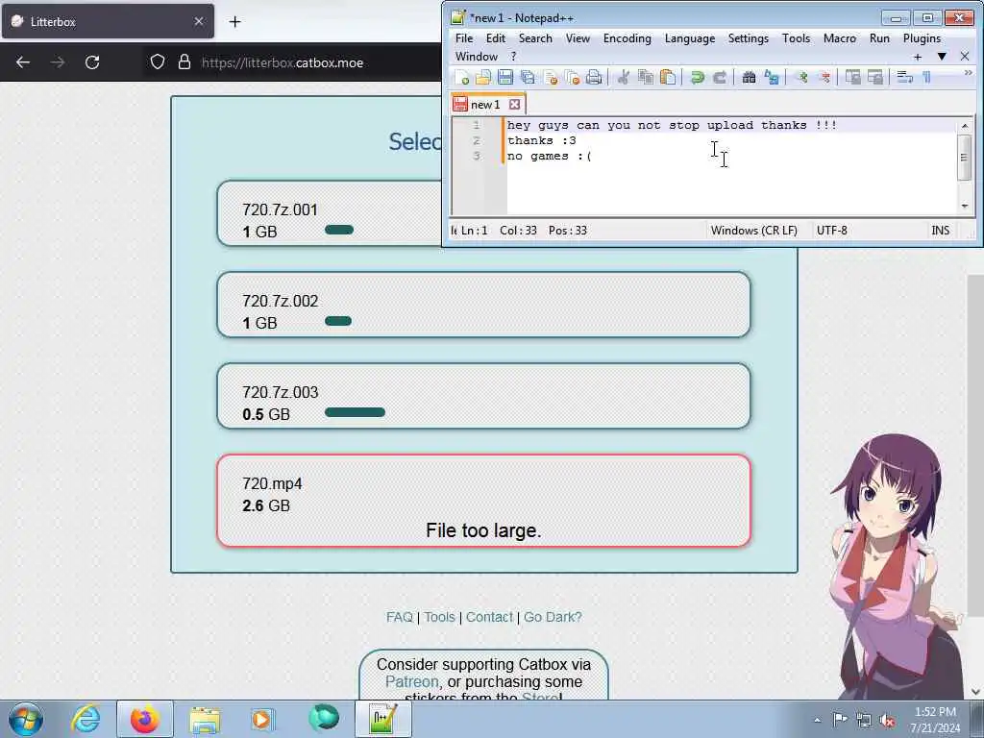The image size is (984, 738).
Task: Open the Replace toolbar icon
Action: coord(772,77)
